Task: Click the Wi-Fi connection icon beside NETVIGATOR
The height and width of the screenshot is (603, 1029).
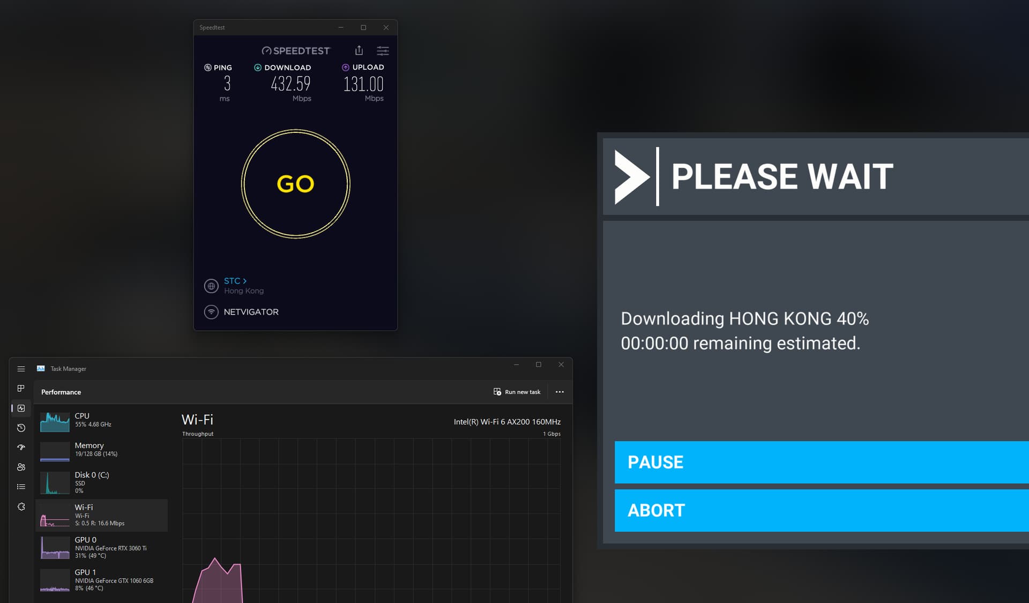Action: tap(211, 312)
